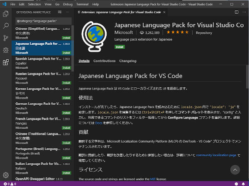Click the download count 3,262,389
Screen dimensions: 249x186
coord(149,33)
